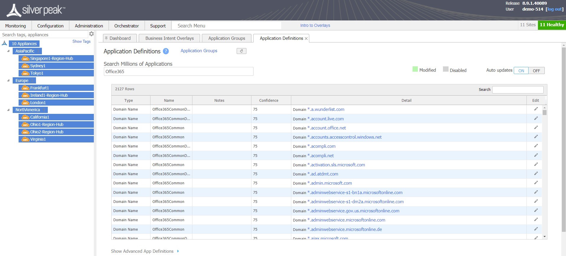This screenshot has width=566, height=256.
Task: Edit the *.adminwebservice.microsoftonline.de row
Action: [x=536, y=229]
